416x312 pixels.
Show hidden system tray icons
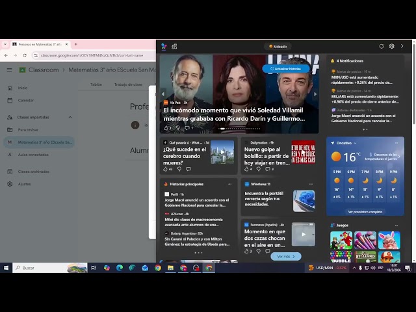pyautogui.click(x=354, y=268)
